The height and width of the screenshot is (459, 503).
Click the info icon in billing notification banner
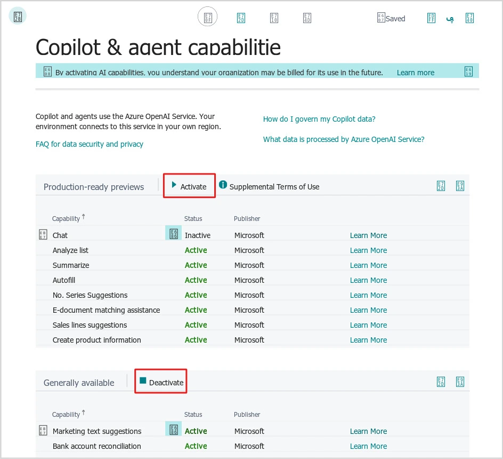47,72
